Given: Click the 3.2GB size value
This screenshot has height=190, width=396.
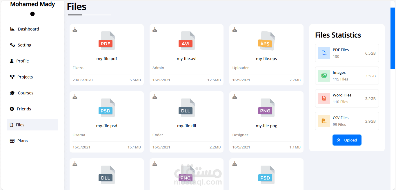Looking at the screenshot, I should 370,98.
